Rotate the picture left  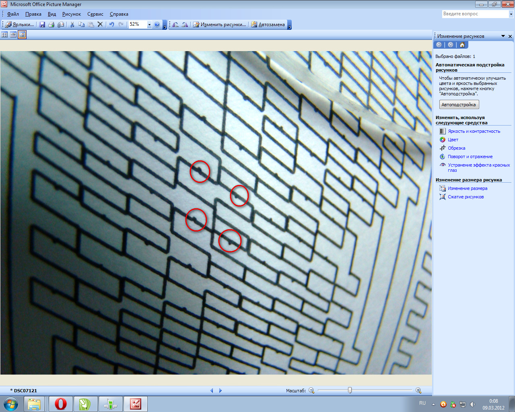[x=175, y=25]
